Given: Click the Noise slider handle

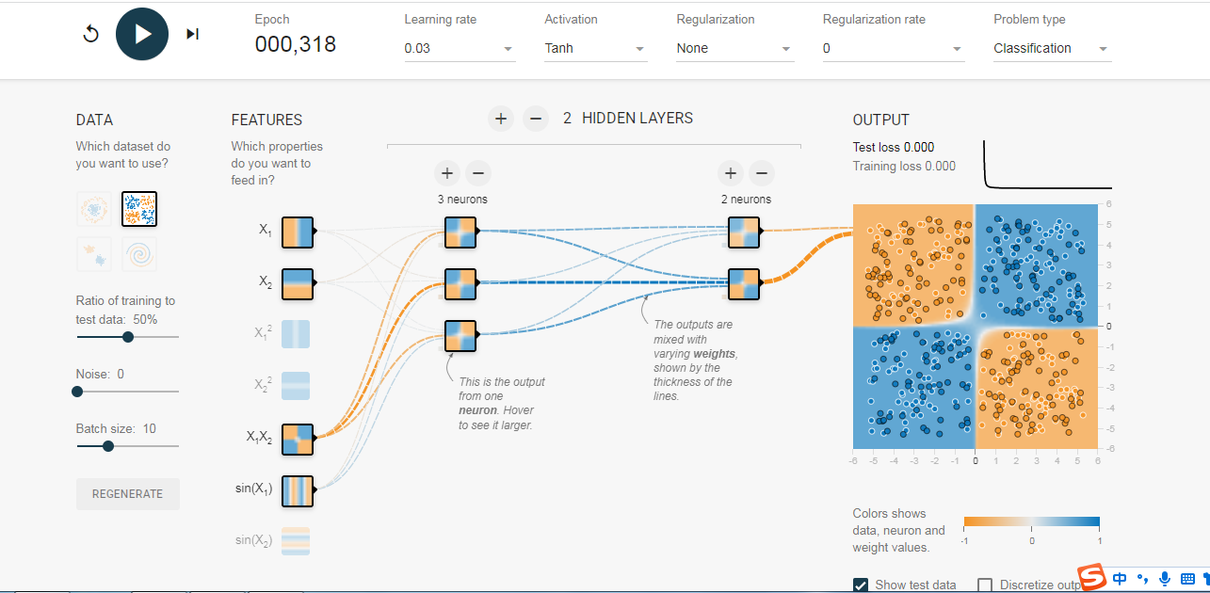Looking at the screenshot, I should [x=77, y=392].
